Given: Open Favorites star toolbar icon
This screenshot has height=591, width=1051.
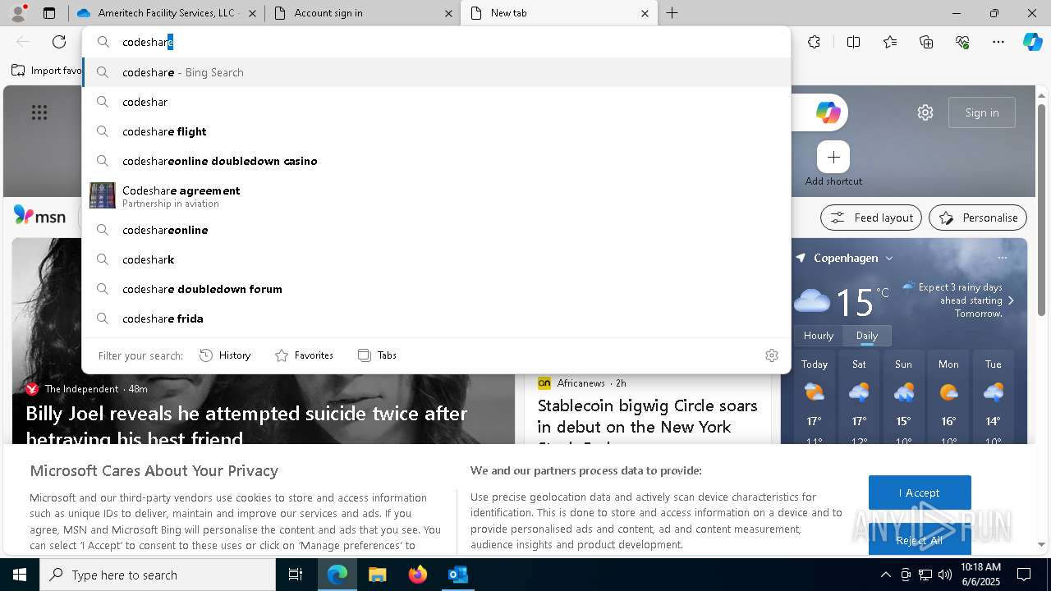Looking at the screenshot, I should [890, 42].
